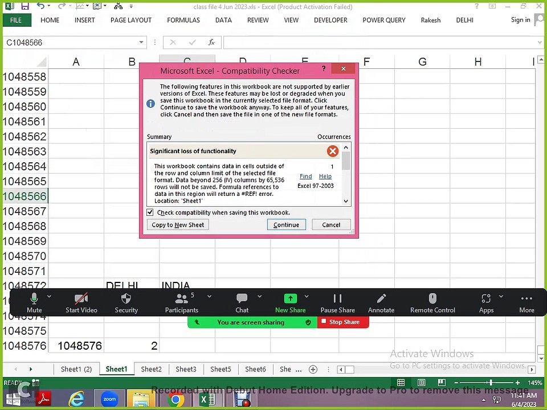Select the Annotate pencil icon

click(x=381, y=298)
